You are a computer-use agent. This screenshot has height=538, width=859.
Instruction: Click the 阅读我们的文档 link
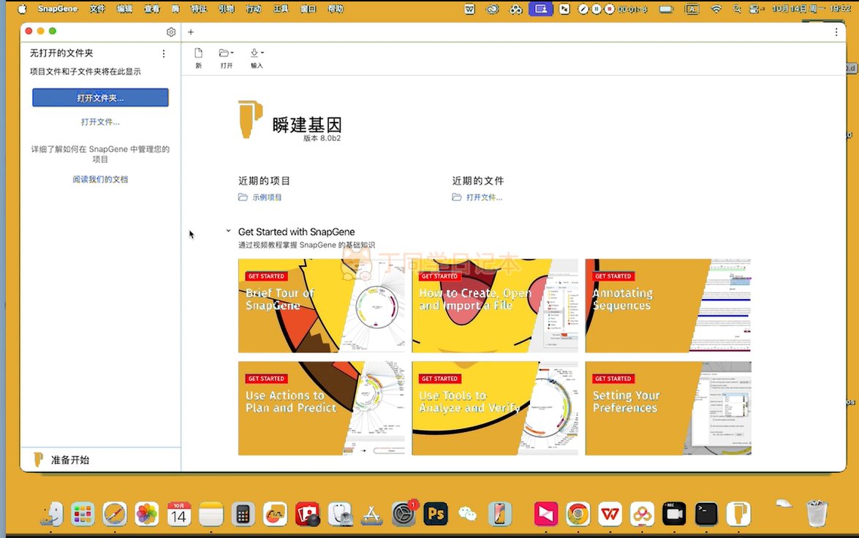pyautogui.click(x=100, y=179)
